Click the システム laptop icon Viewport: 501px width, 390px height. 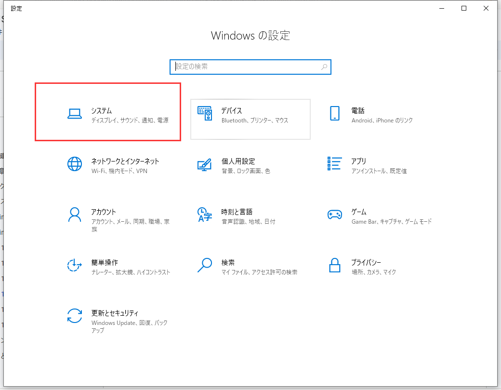pos(75,114)
